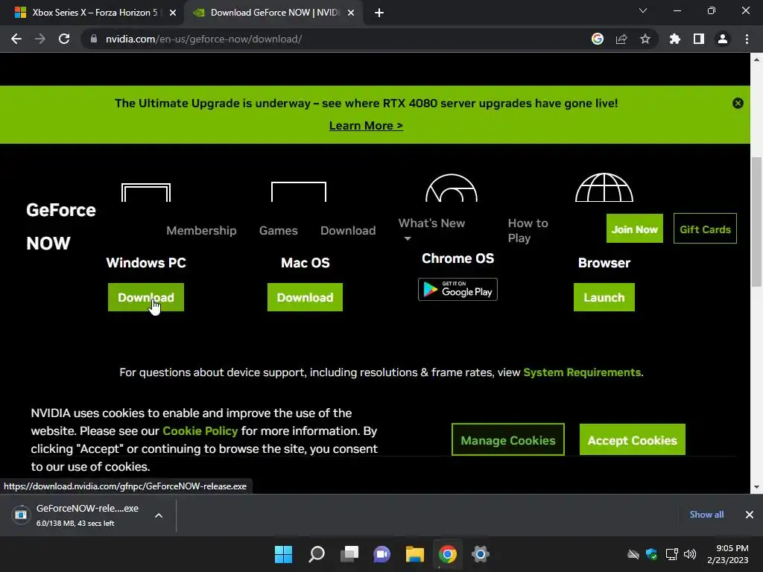Expand the GeForceNOW download options chevron

[x=159, y=515]
